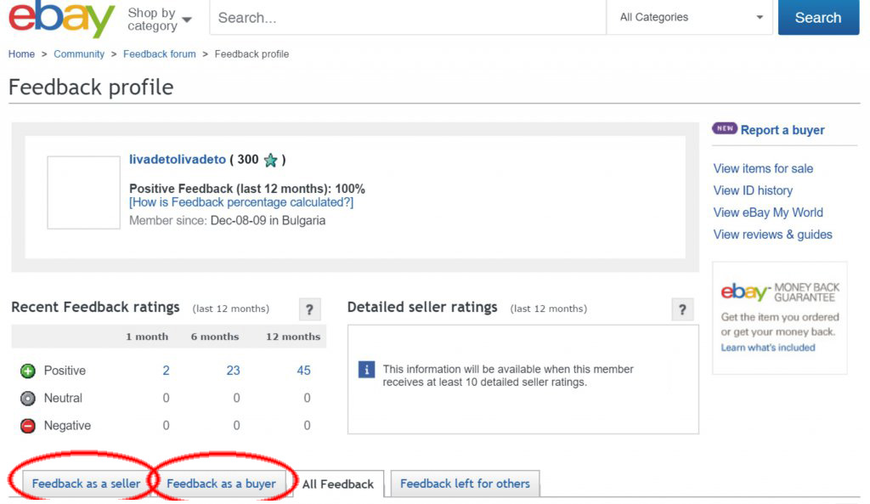The image size is (870, 504).
Task: Switch to Feedback as a seller tab
Action: coord(86,484)
